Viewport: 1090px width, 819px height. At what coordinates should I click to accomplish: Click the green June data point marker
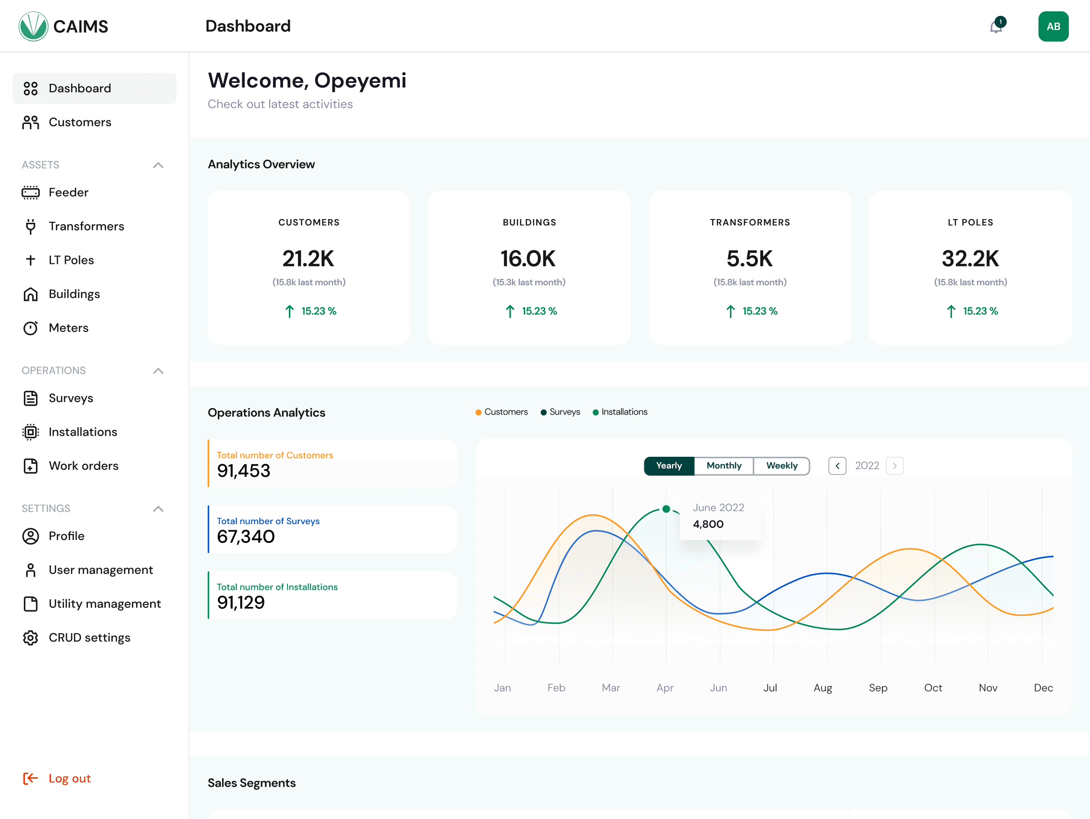[666, 509]
